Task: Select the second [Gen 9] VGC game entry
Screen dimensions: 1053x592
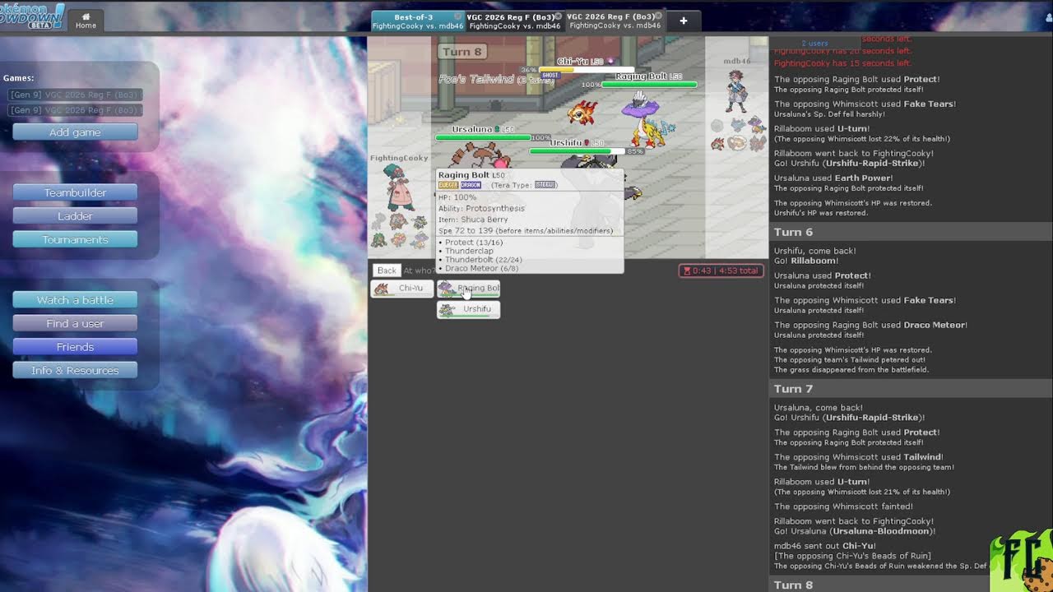Action: point(75,109)
